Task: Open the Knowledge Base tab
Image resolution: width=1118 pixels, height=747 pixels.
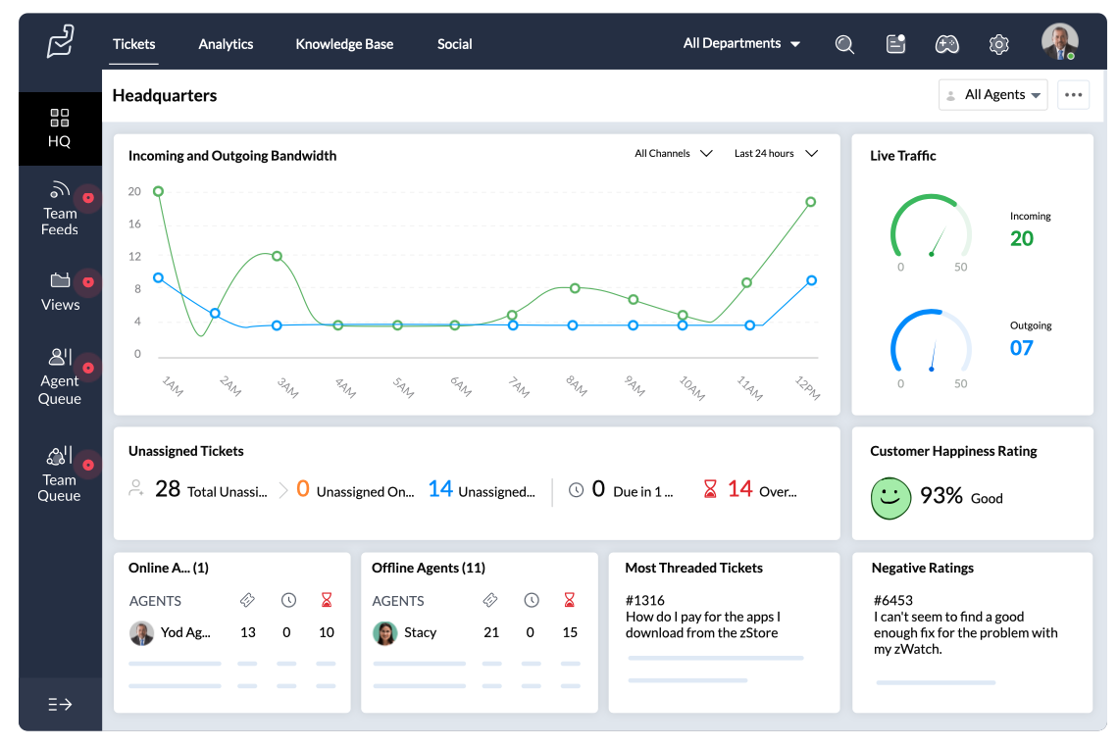Action: (344, 44)
